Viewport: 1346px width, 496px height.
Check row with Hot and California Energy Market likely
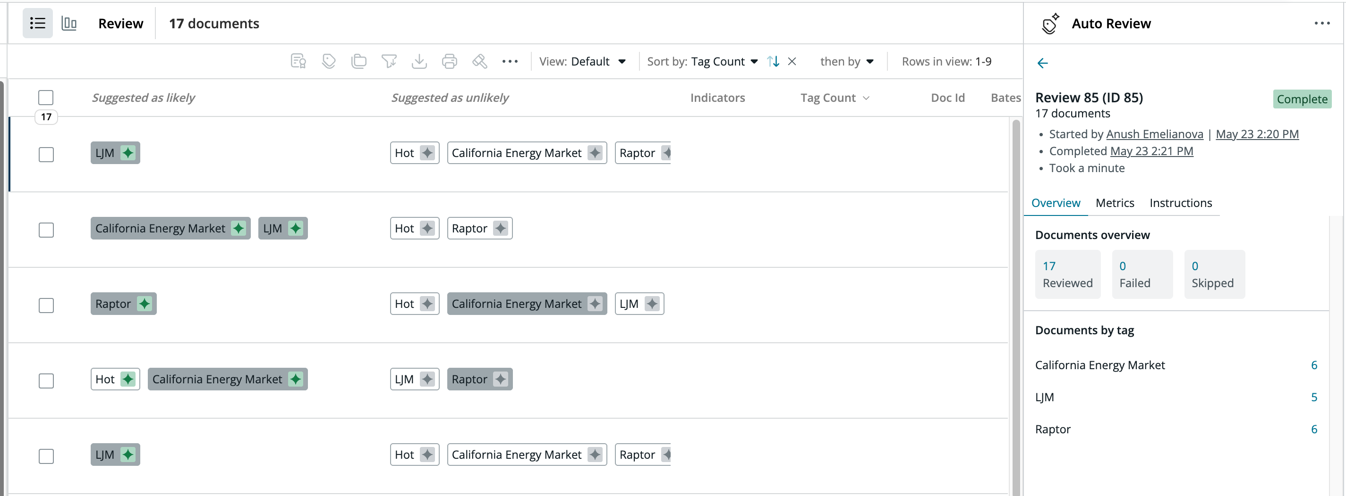(x=46, y=381)
